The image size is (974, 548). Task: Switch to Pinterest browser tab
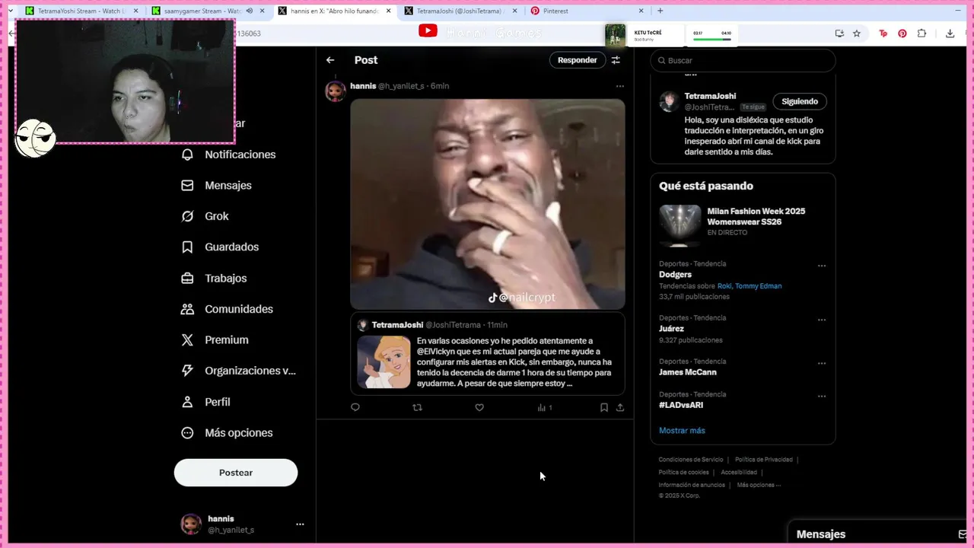586,11
